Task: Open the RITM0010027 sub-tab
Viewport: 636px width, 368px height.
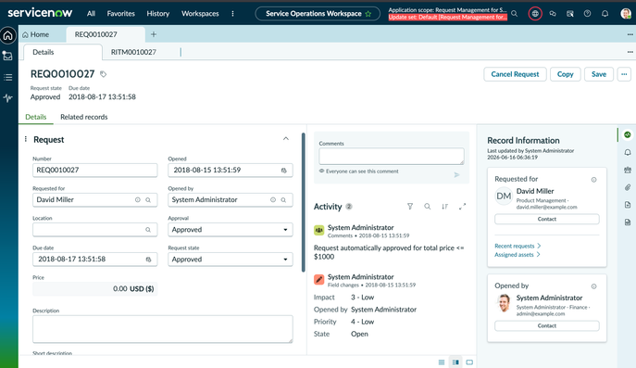Action: (133, 52)
